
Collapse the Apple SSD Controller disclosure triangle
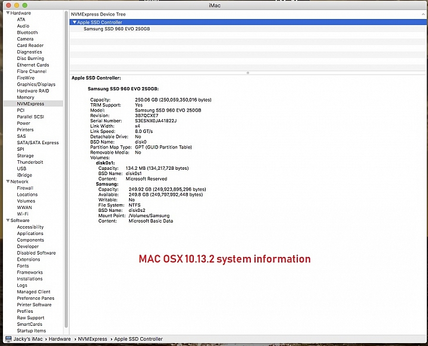74,22
